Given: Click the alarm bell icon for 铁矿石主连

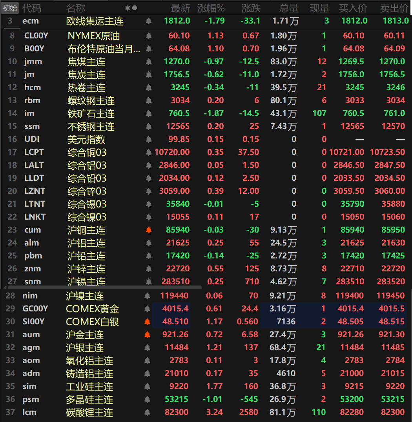Looking at the screenshot, I should [148, 113].
